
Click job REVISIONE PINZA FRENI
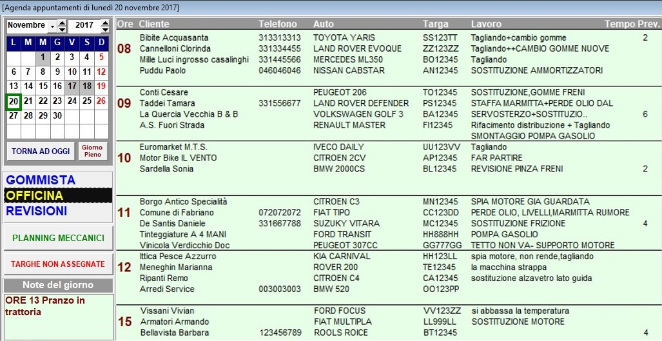517,169
